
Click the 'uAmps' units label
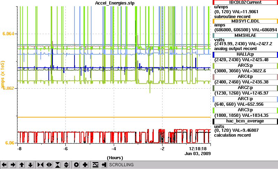click(x=221, y=7)
